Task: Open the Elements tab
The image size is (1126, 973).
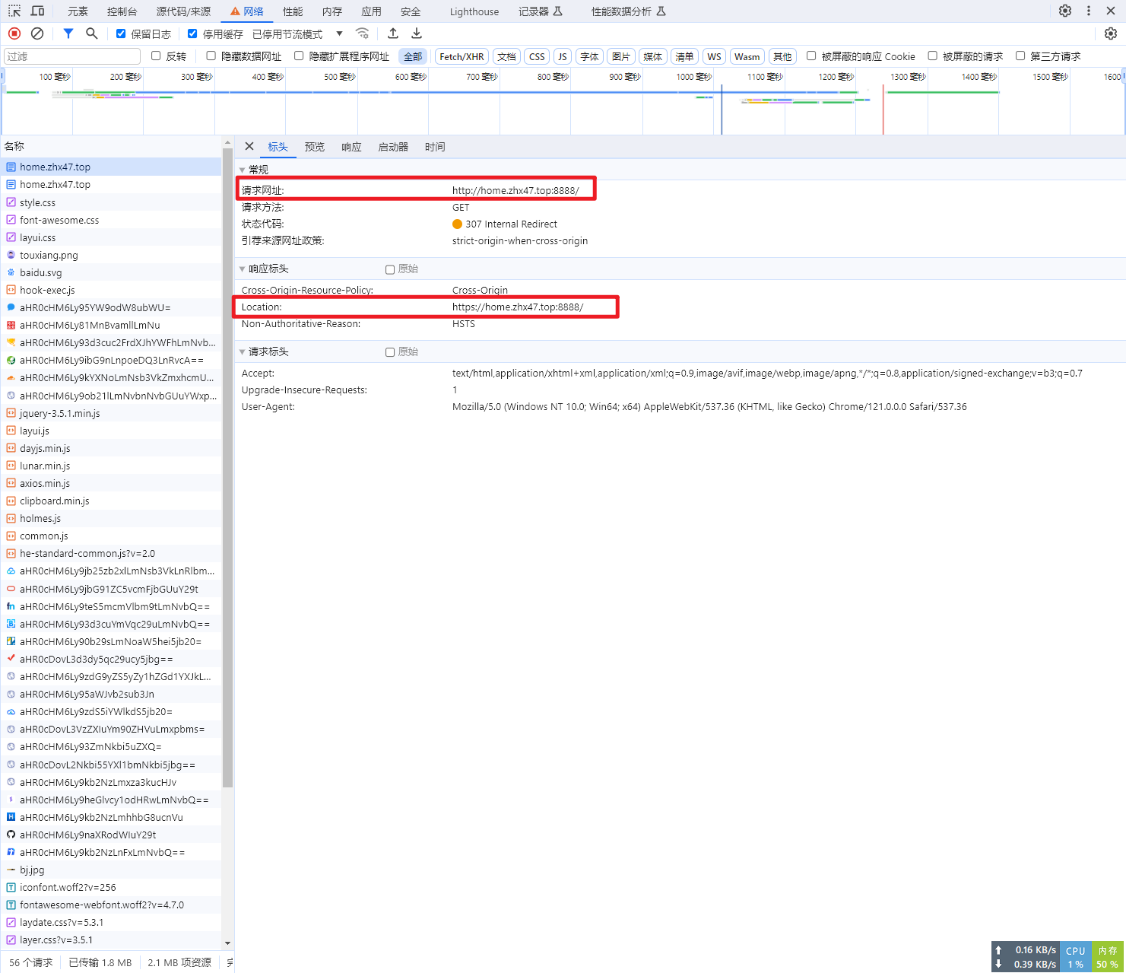Action: tap(78, 11)
